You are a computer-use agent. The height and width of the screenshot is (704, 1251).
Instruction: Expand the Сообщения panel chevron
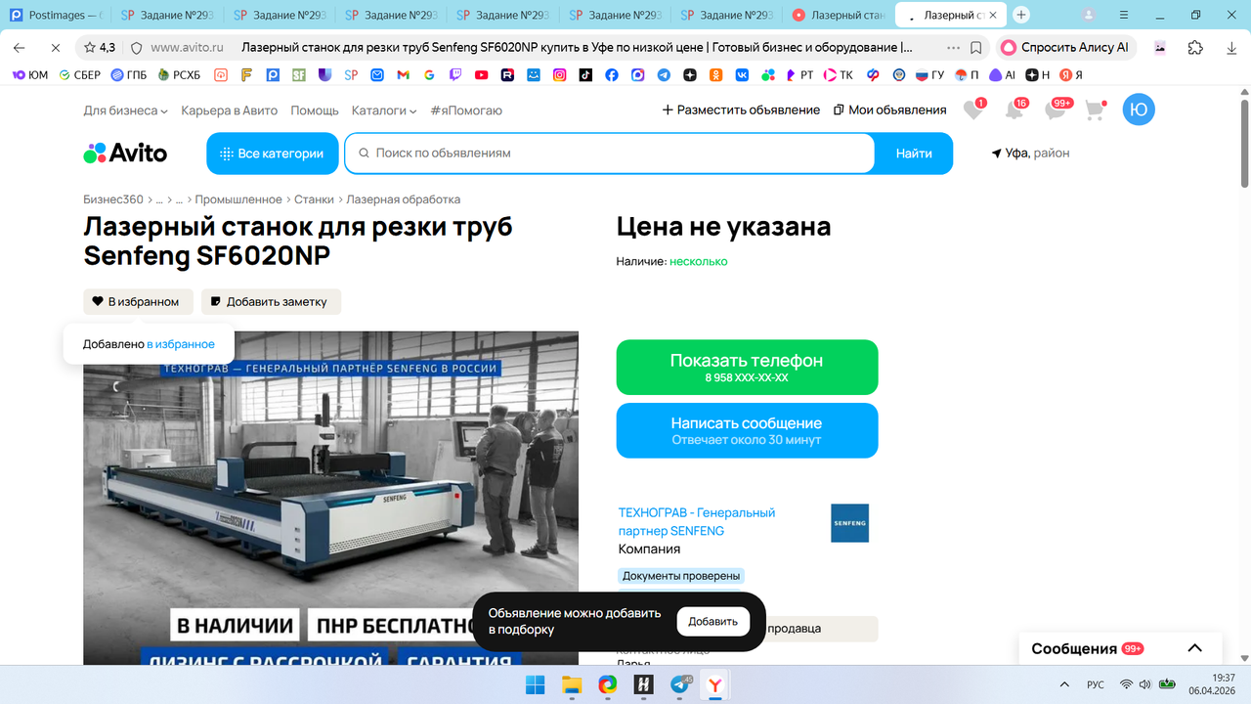pos(1194,648)
